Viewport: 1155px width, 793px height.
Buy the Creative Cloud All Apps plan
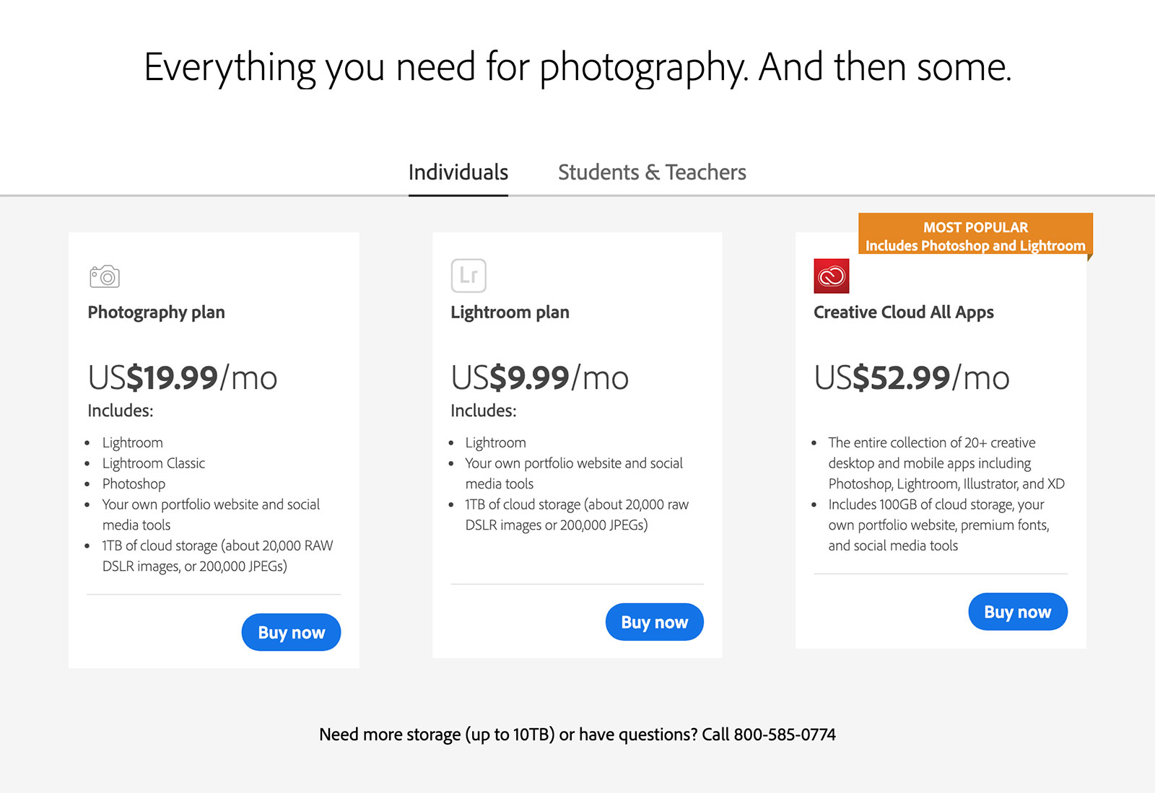1017,612
